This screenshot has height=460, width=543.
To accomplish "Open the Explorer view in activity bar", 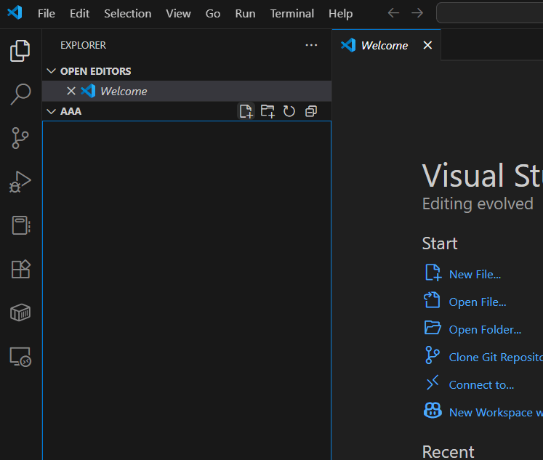I will [x=20, y=51].
